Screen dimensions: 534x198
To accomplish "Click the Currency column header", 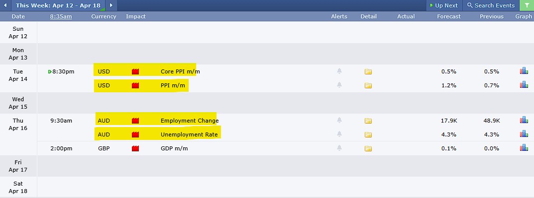I will (104, 16).
